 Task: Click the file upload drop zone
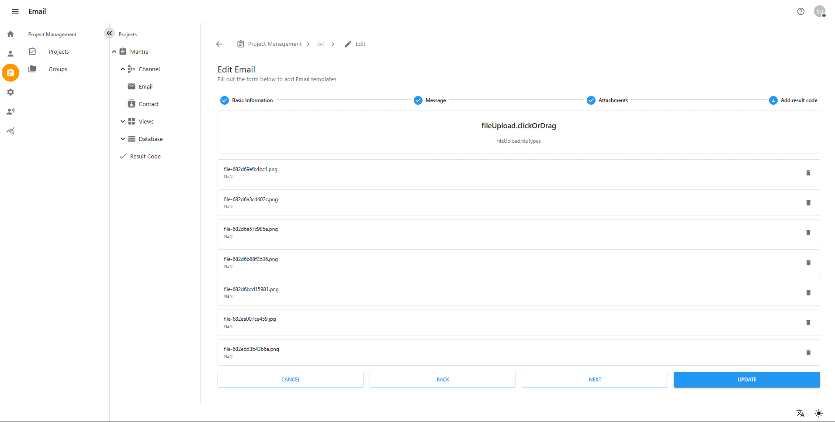click(x=518, y=132)
